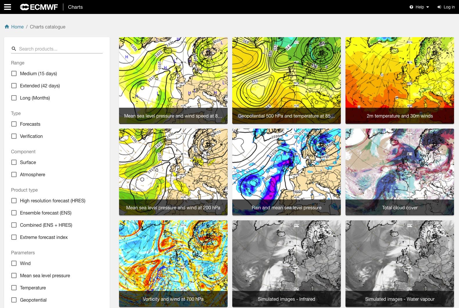Image resolution: width=459 pixels, height=308 pixels.
Task: Click the Charts catalogue breadcrumb text
Action: [48, 27]
